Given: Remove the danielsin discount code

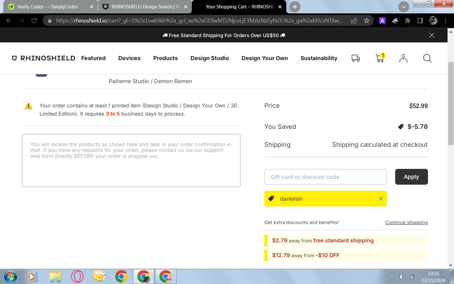Looking at the screenshot, I should [x=380, y=199].
